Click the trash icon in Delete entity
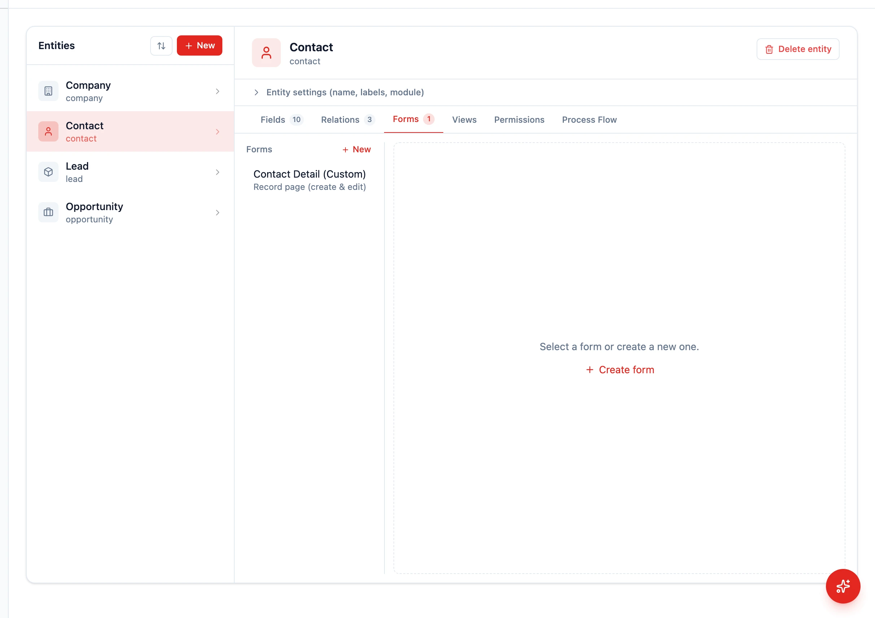Viewport: 875px width, 618px height. [769, 49]
